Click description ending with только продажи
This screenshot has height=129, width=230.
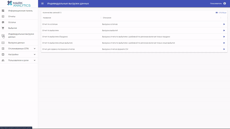136,37
